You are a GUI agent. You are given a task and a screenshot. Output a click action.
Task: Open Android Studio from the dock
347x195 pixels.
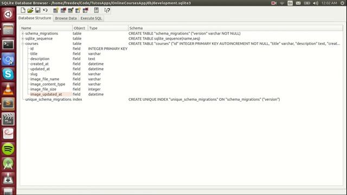click(x=8, y=164)
